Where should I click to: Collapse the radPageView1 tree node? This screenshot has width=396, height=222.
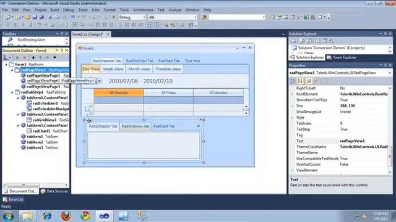tap(12, 70)
